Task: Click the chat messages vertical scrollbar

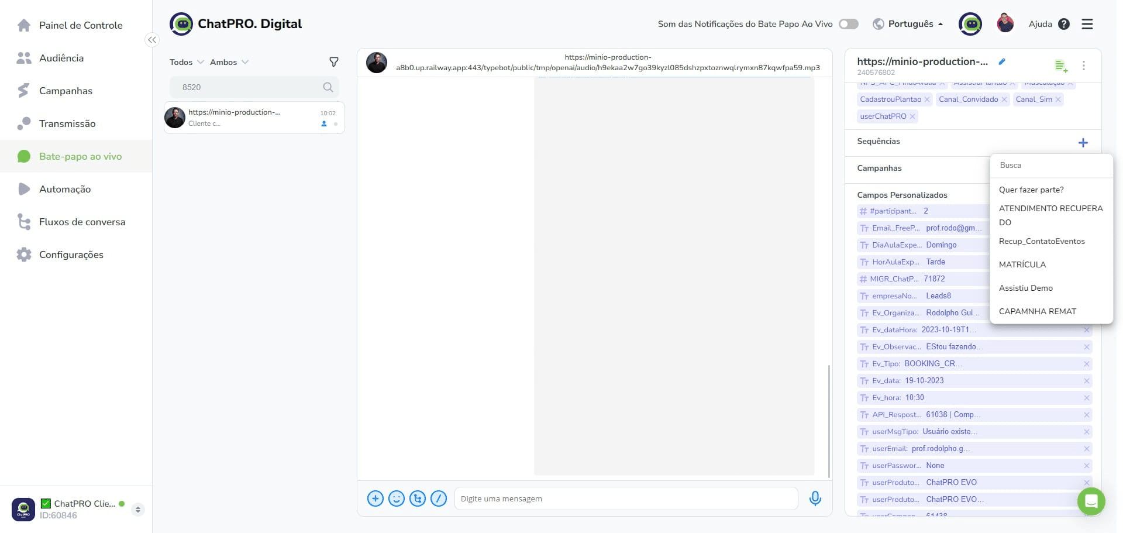Action: (x=829, y=421)
